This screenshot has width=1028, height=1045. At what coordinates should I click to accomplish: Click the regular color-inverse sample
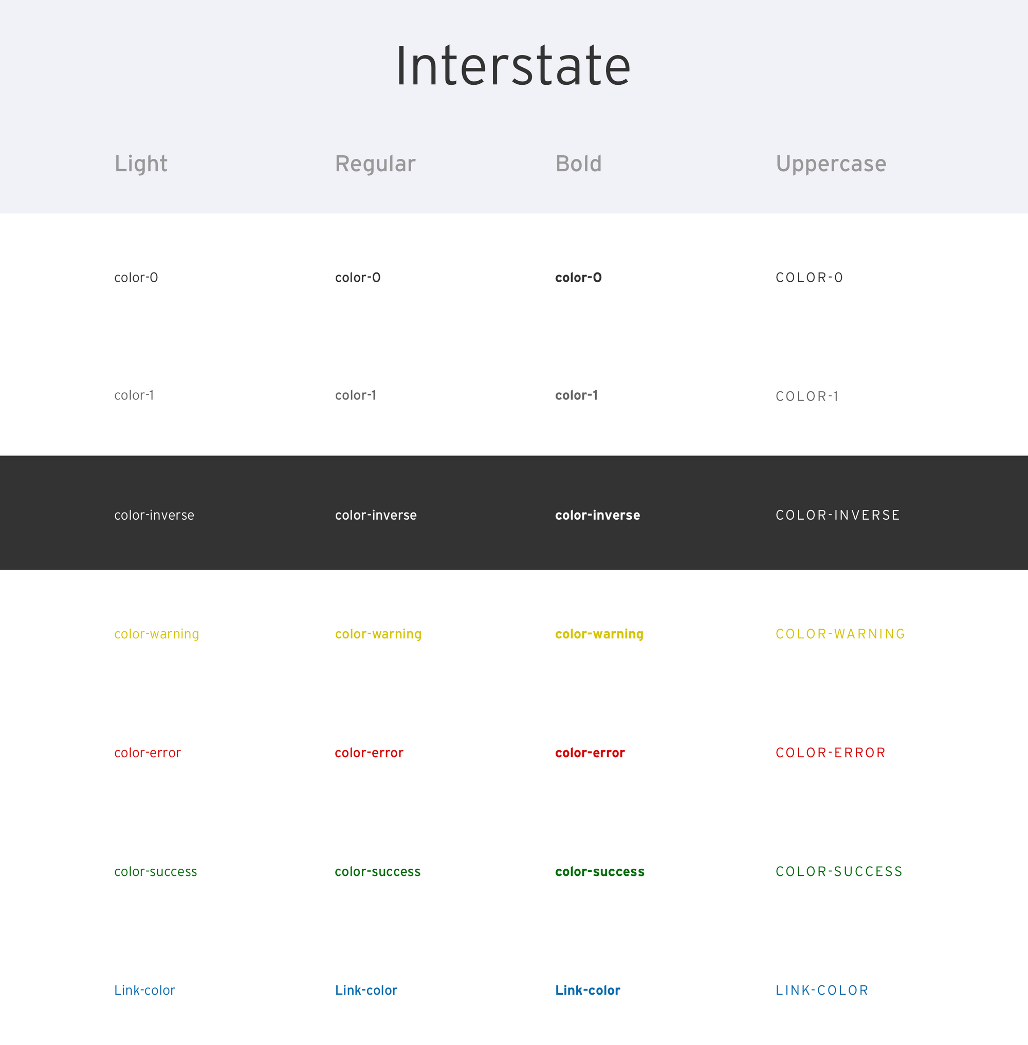coord(376,515)
